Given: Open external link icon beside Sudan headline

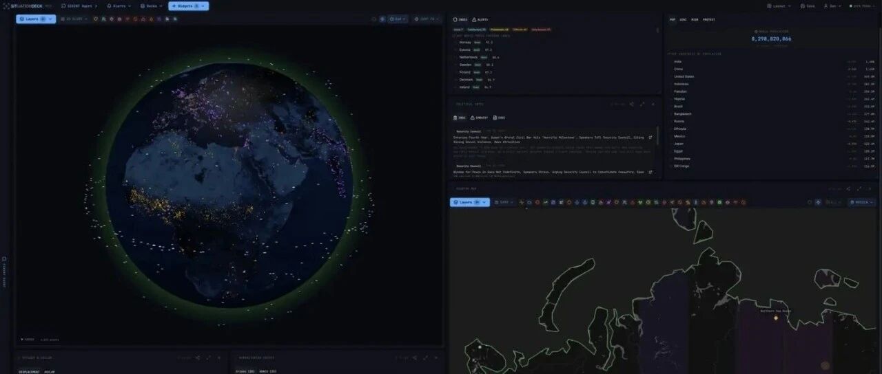Looking at the screenshot, I should click(x=650, y=137).
